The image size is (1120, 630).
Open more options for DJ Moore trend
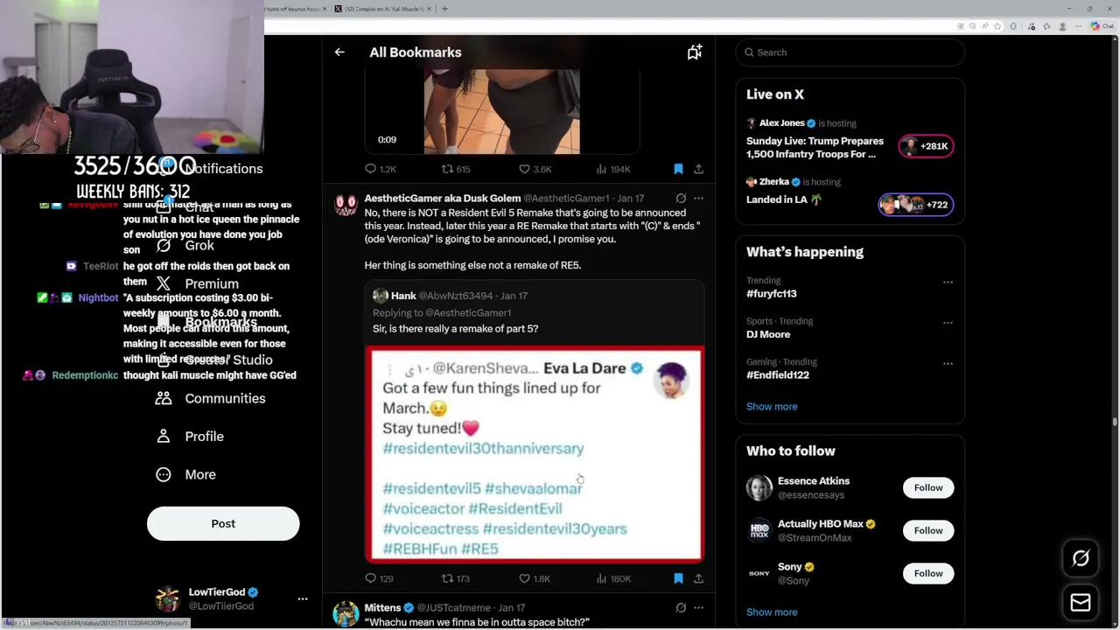tap(948, 323)
